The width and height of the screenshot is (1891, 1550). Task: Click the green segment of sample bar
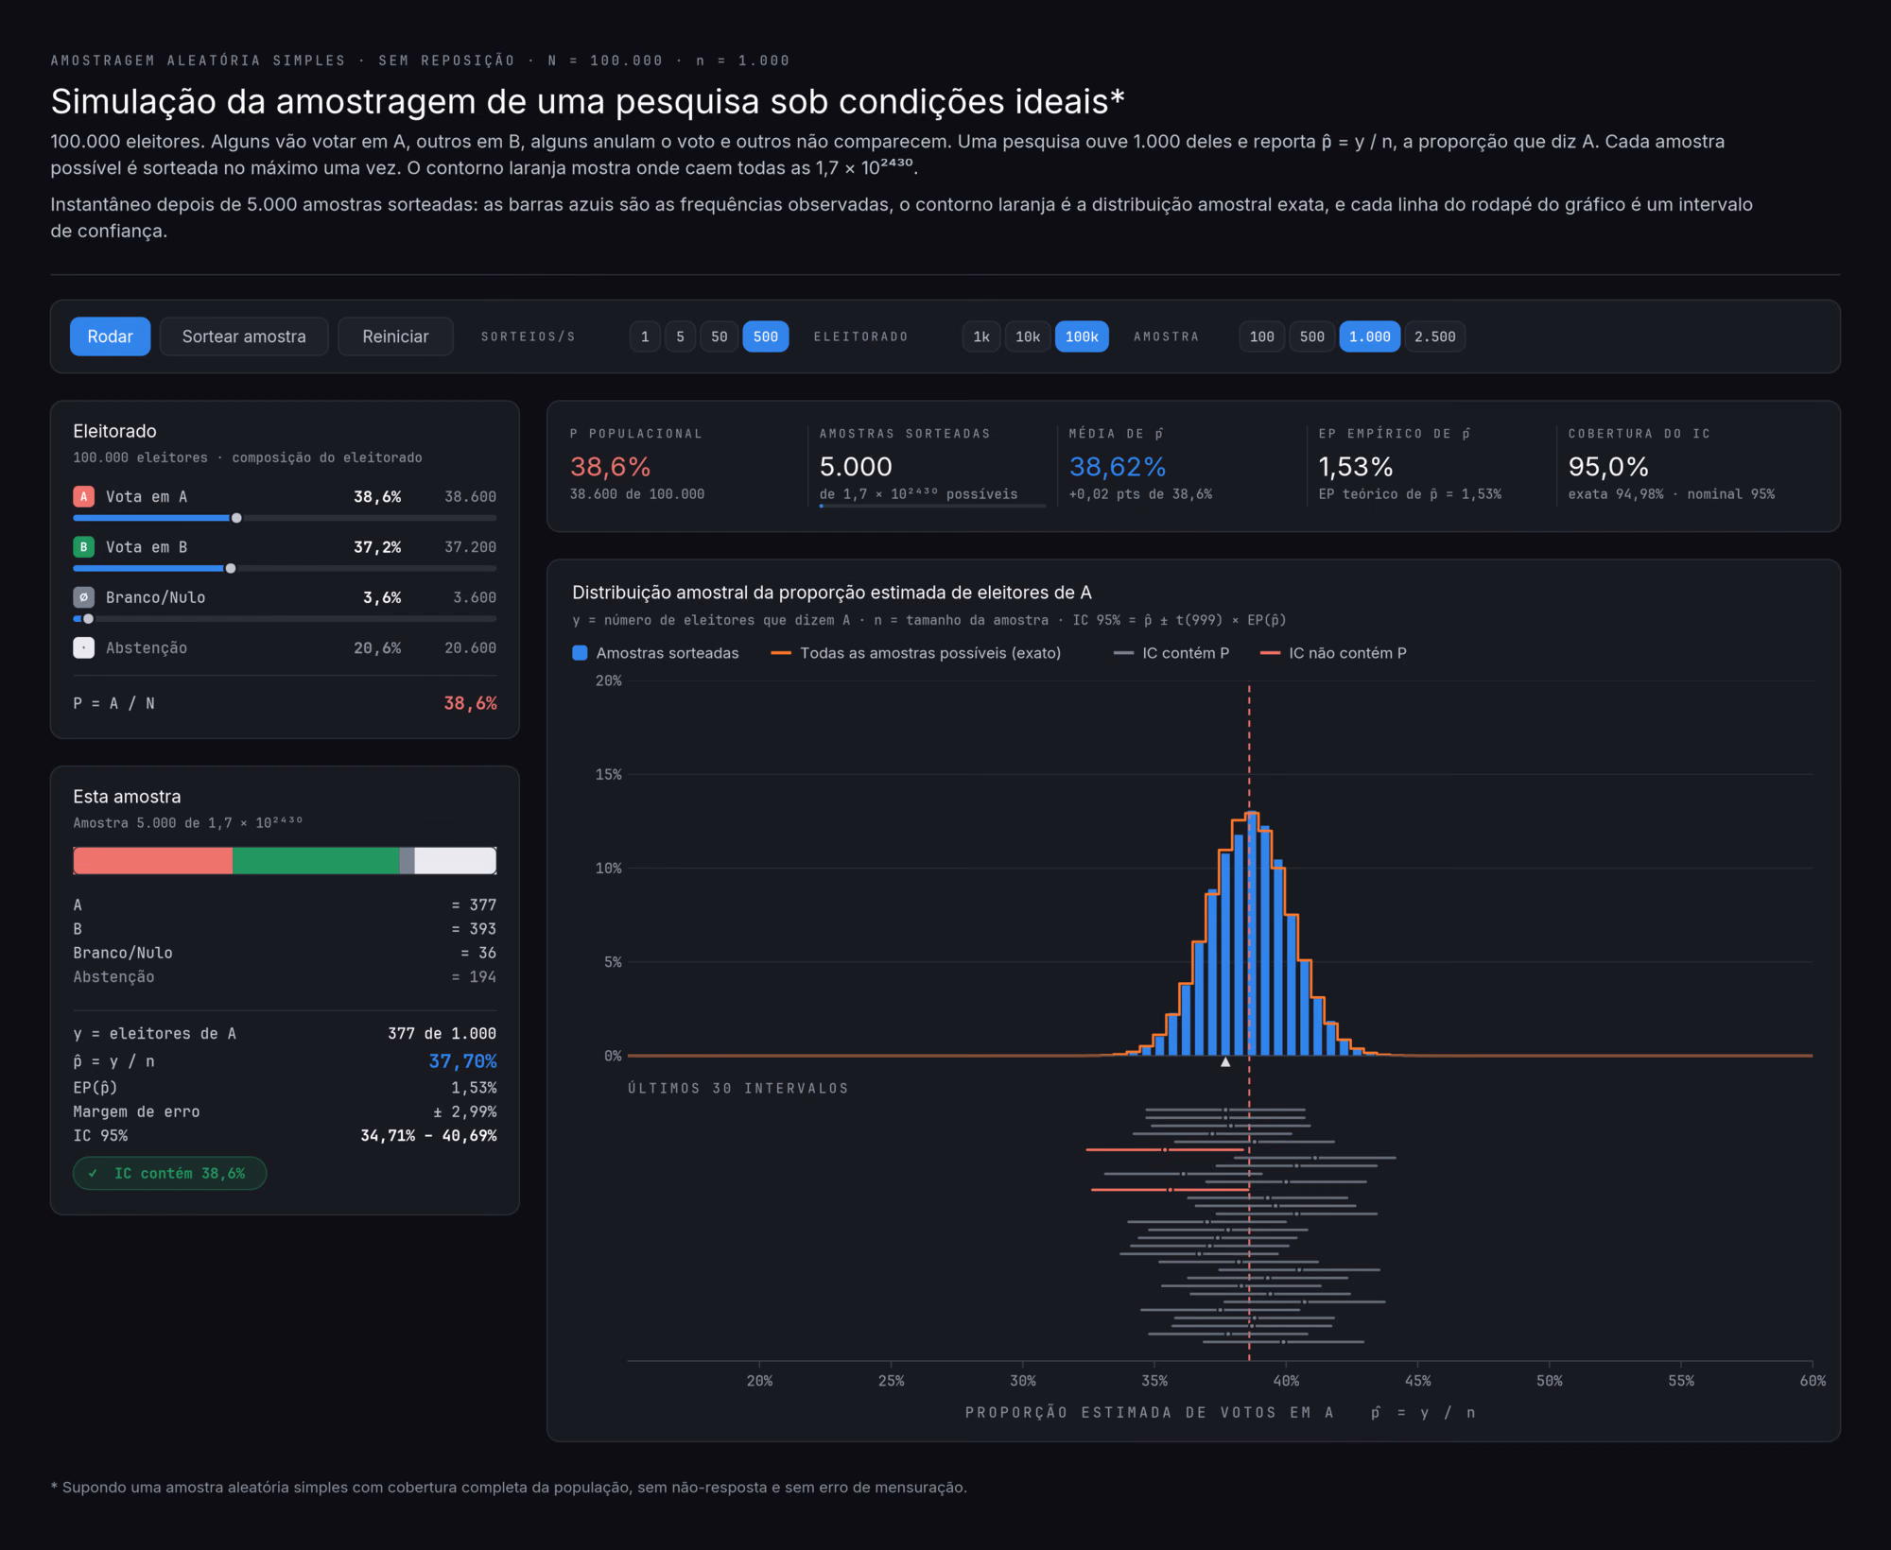(x=316, y=861)
